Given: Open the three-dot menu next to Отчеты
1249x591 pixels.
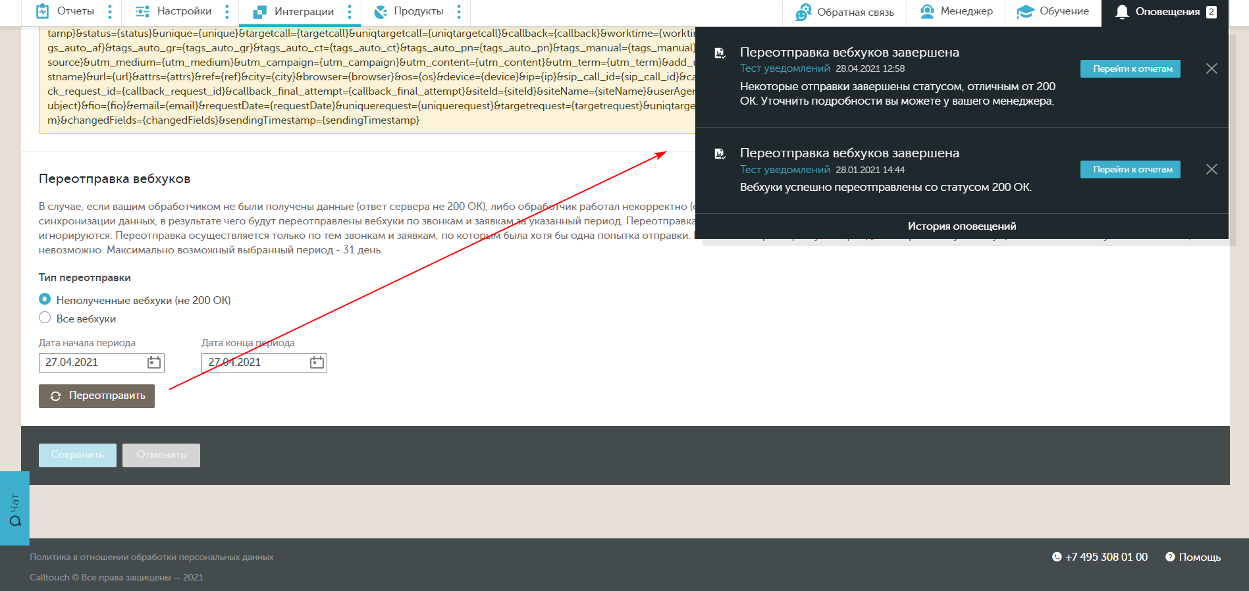Looking at the screenshot, I should (110, 11).
